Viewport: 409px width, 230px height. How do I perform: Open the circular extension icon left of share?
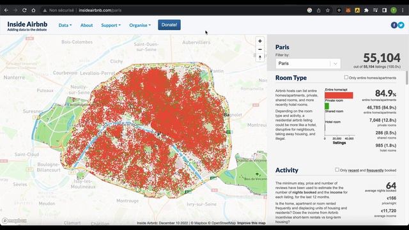point(309,10)
